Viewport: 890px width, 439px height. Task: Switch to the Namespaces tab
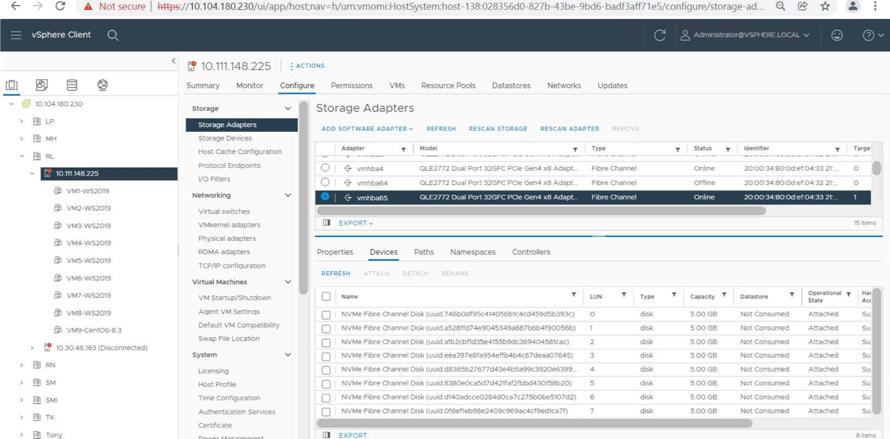473,252
